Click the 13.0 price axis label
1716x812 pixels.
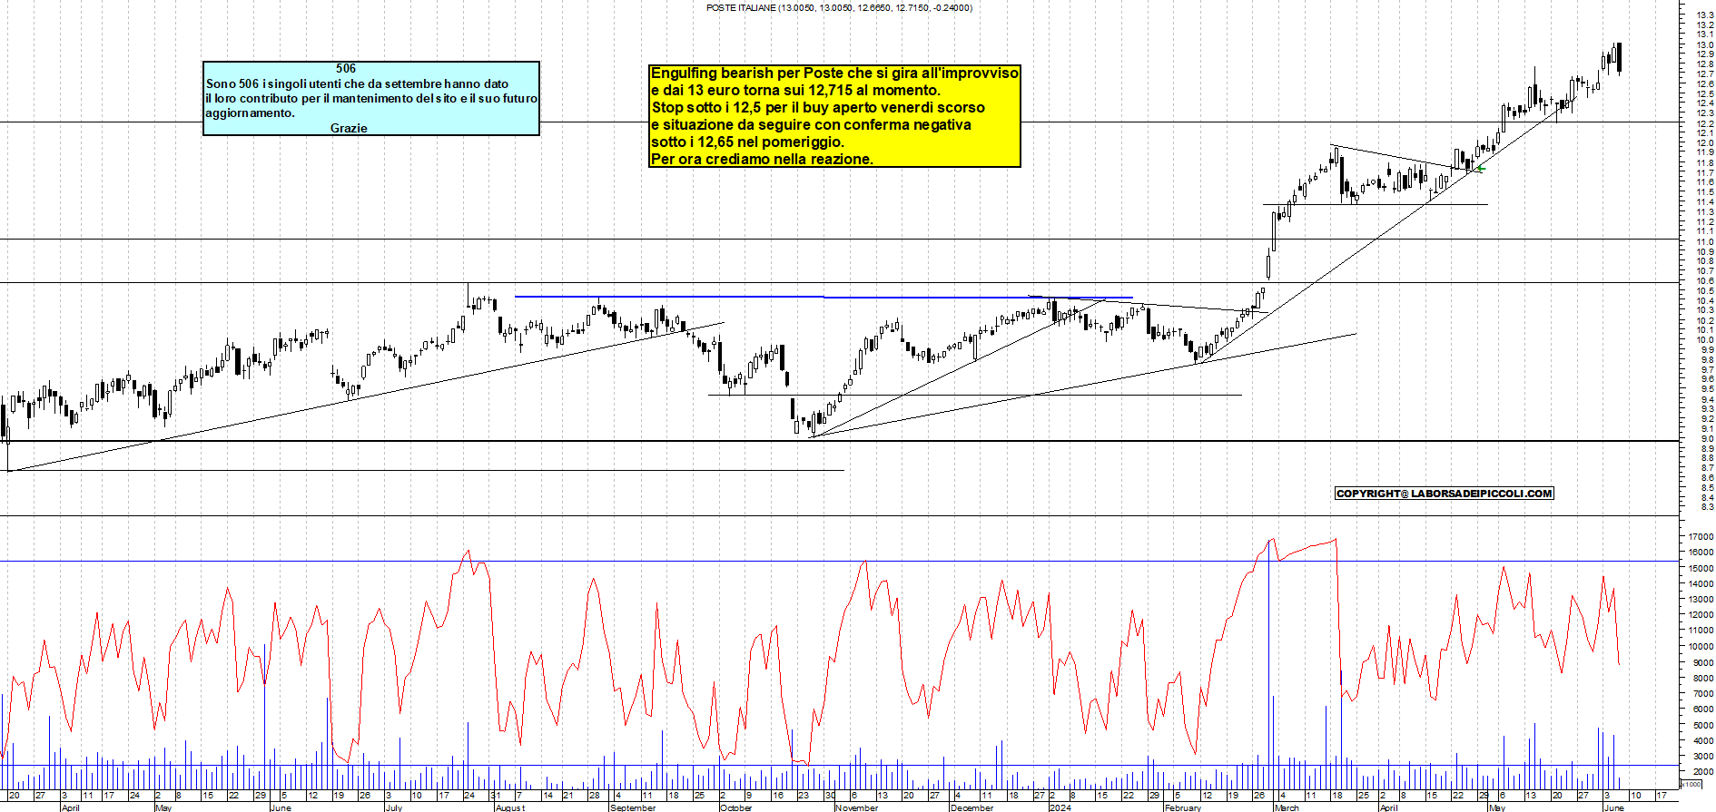click(x=1704, y=44)
